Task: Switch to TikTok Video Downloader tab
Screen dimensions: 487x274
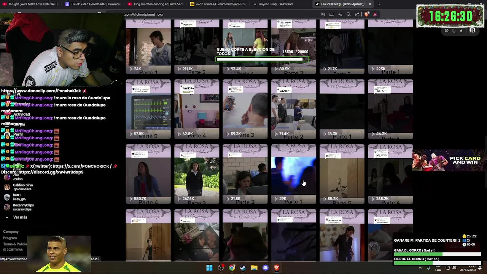Action: 92,4
